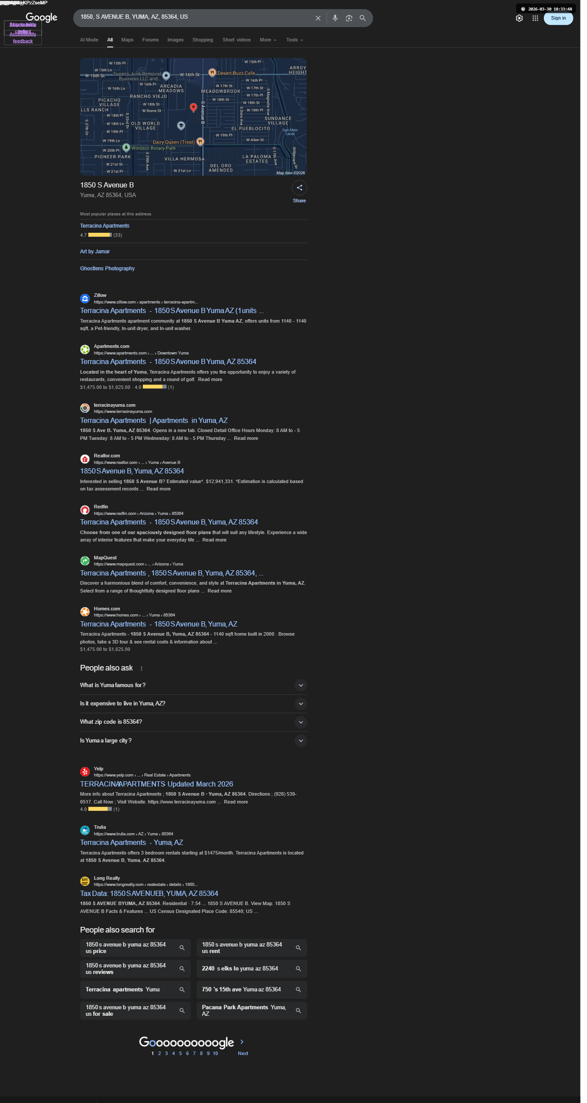Viewport: 587px width, 1103px height.
Task: Expand "What zip code is 85364?" question
Action: pos(193,722)
